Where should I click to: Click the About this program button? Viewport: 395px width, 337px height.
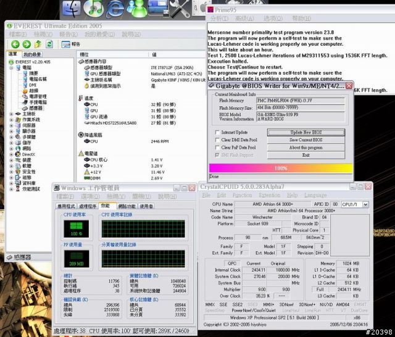tap(306, 148)
